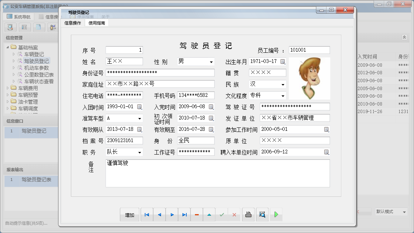Go to the previous record
Screen dimensions: 414x233
[159, 215]
